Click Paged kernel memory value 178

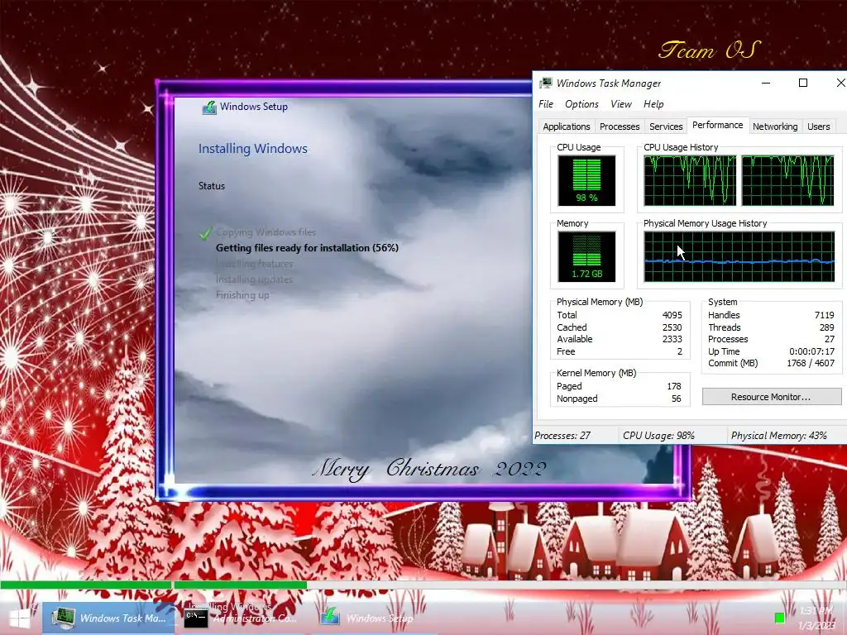point(674,386)
